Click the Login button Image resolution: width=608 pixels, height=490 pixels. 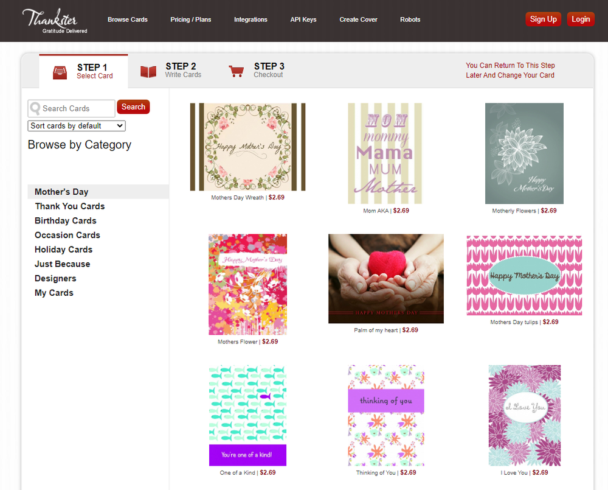click(x=581, y=19)
